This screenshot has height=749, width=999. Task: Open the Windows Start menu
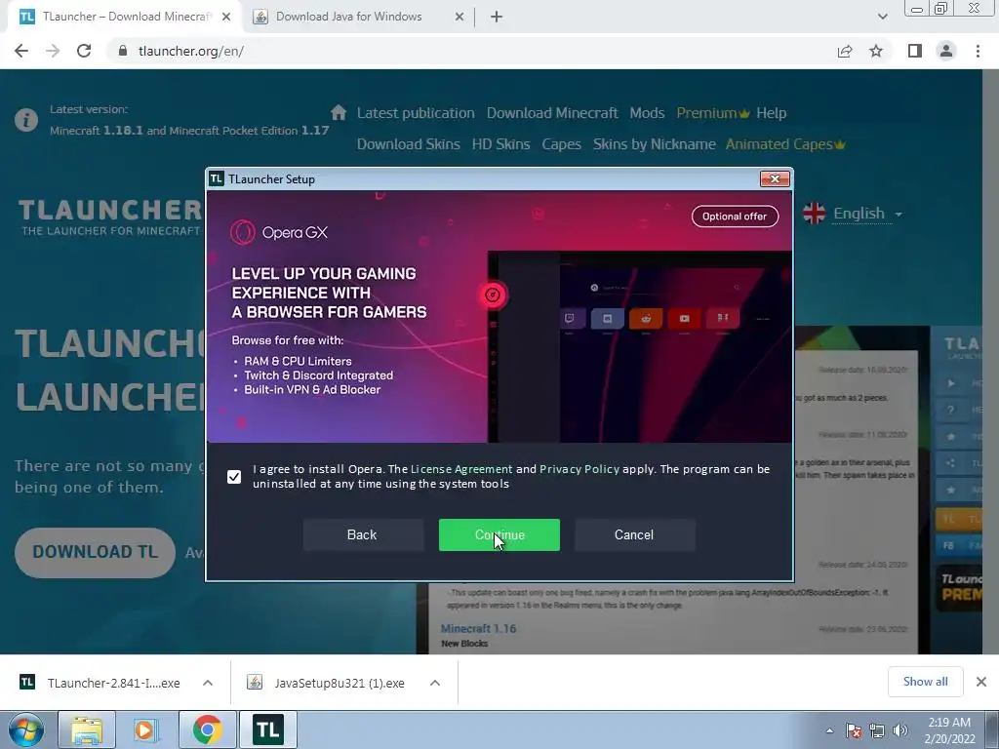[x=26, y=729]
